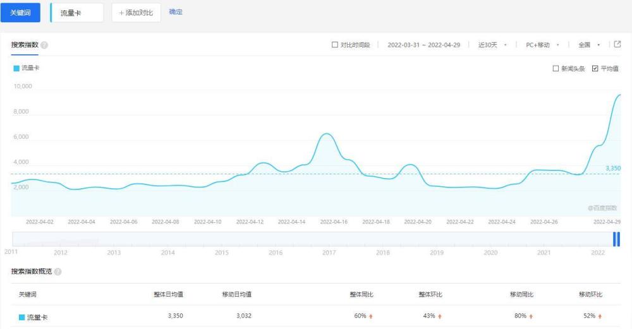Click the 2022-04-16 x-axis date label

coord(334,222)
